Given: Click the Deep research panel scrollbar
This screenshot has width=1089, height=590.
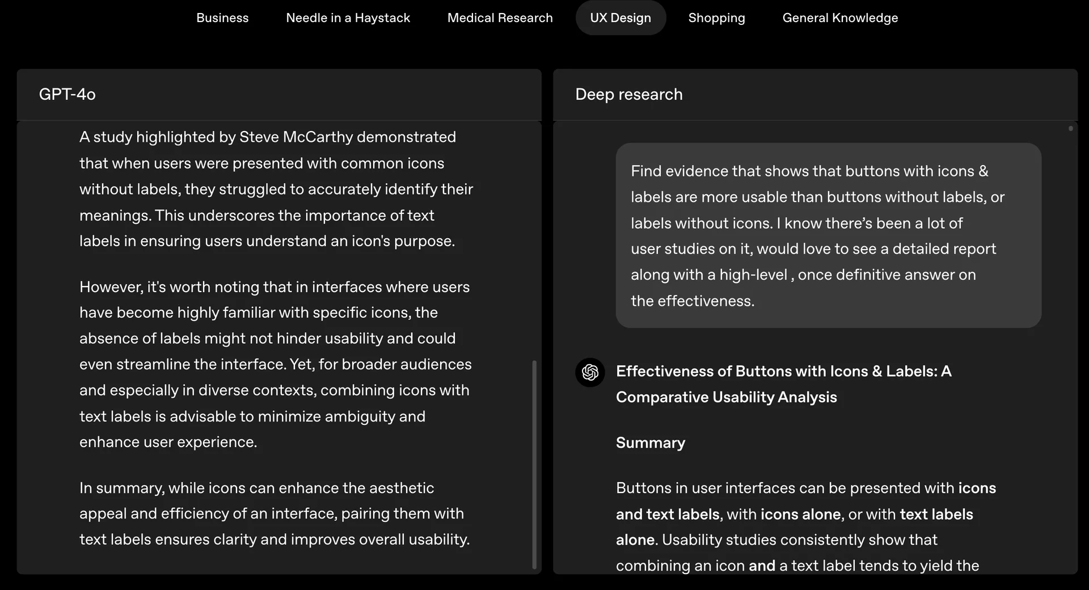Looking at the screenshot, I should pyautogui.click(x=1071, y=129).
